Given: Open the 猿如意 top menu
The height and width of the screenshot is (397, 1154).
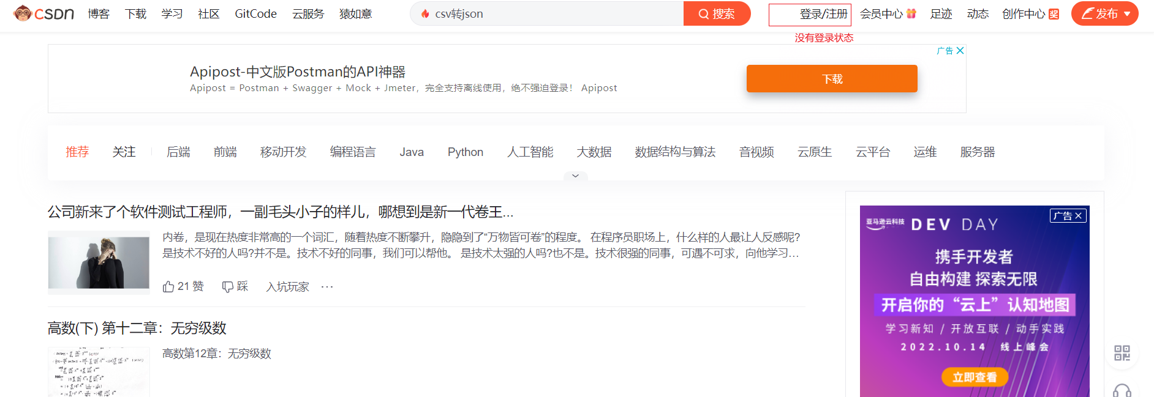Looking at the screenshot, I should coord(356,13).
